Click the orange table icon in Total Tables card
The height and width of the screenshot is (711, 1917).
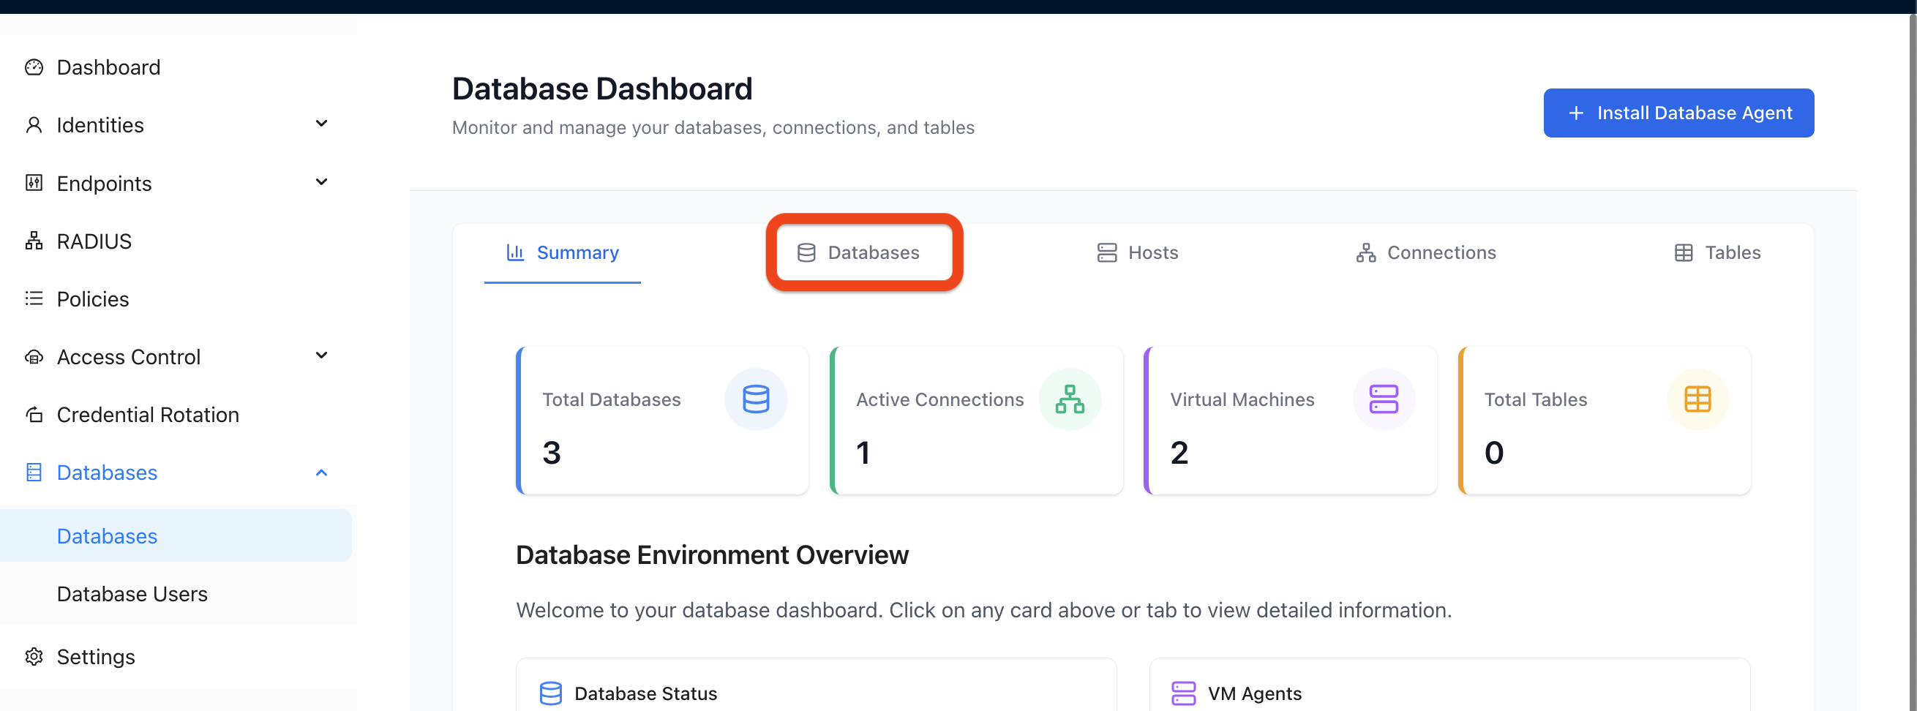[x=1697, y=399]
